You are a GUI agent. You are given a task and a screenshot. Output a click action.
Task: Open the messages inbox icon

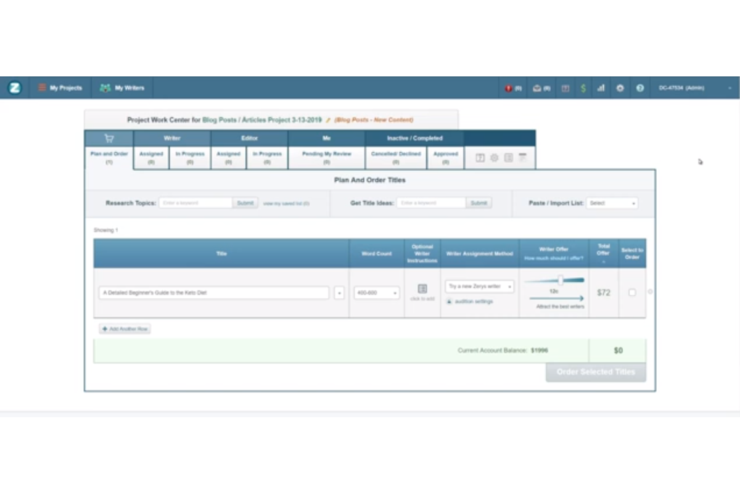click(x=537, y=89)
